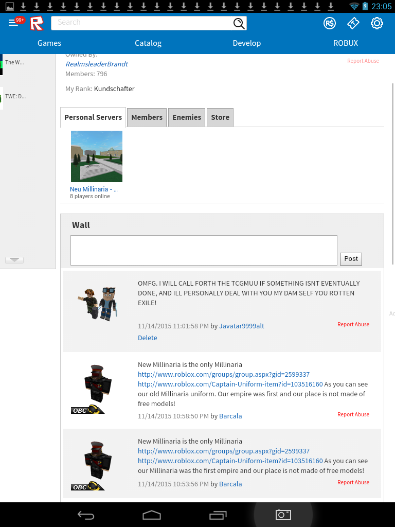Open the hamburger navigation menu
This screenshot has width=395, height=527.
[x=13, y=23]
